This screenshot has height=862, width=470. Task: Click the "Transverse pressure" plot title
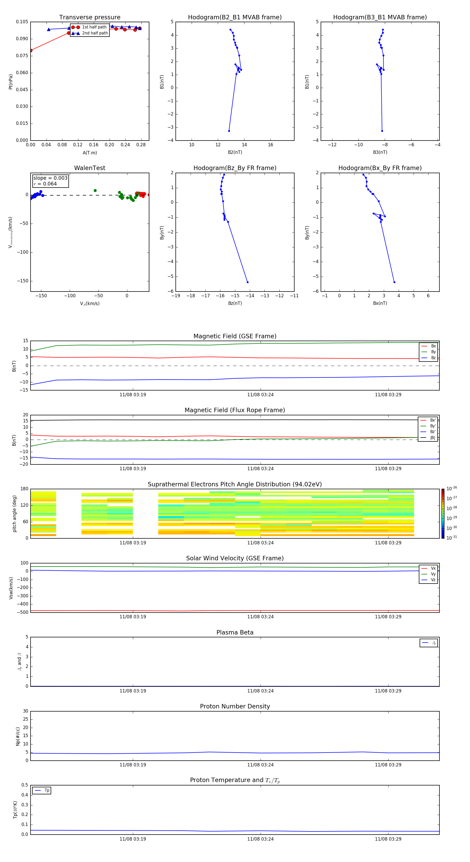point(90,17)
